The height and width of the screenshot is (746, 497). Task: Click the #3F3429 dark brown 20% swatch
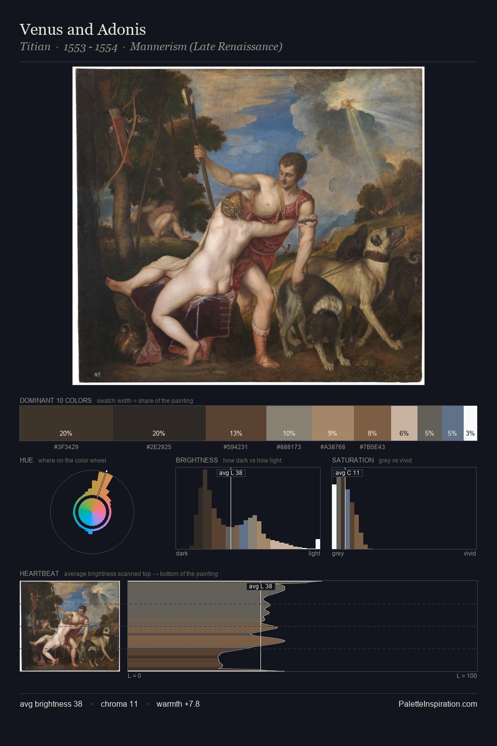[x=66, y=423]
